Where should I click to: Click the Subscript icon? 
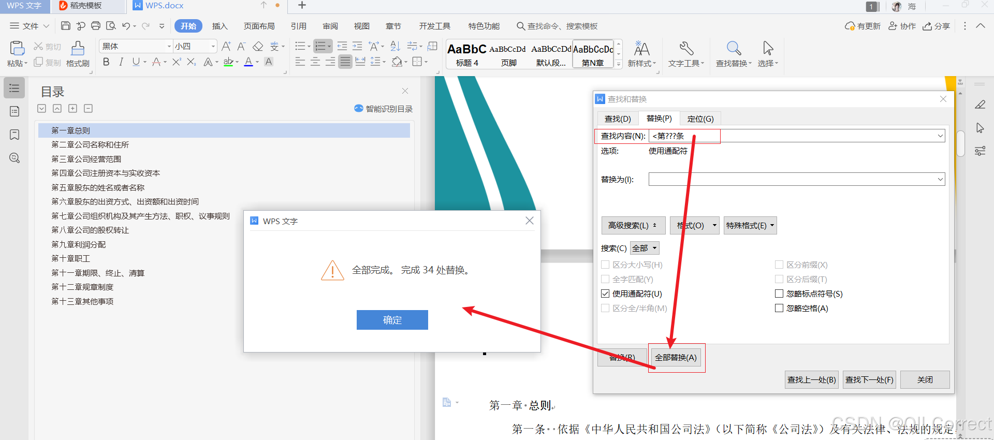pos(191,62)
